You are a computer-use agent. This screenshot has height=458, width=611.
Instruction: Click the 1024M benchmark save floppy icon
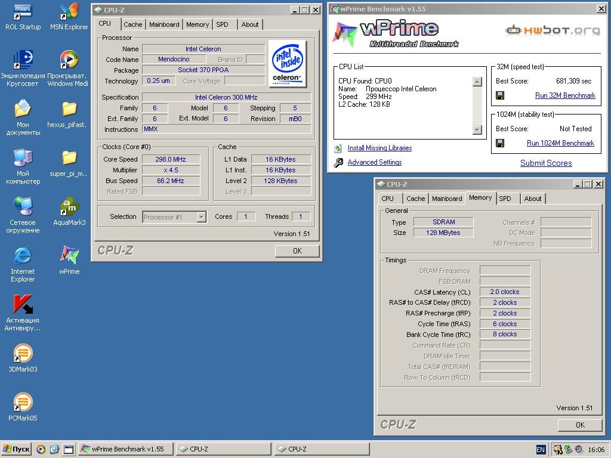pyautogui.click(x=500, y=143)
